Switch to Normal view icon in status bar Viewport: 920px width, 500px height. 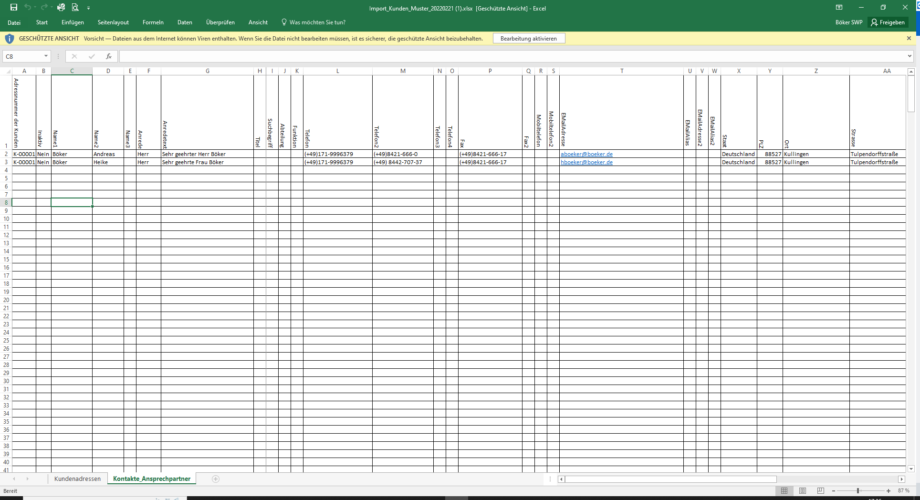pyautogui.click(x=784, y=490)
